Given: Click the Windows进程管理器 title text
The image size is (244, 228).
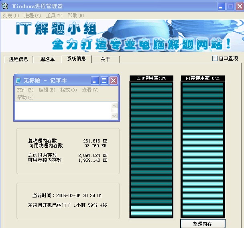Looking at the screenshot, I should (37, 6).
